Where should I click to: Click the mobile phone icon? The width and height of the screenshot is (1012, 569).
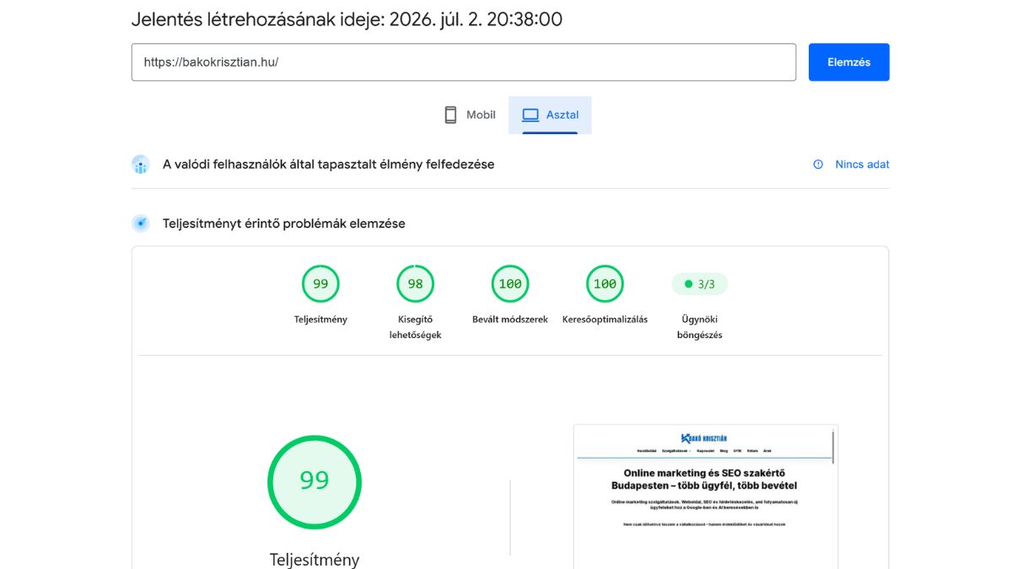(x=450, y=115)
